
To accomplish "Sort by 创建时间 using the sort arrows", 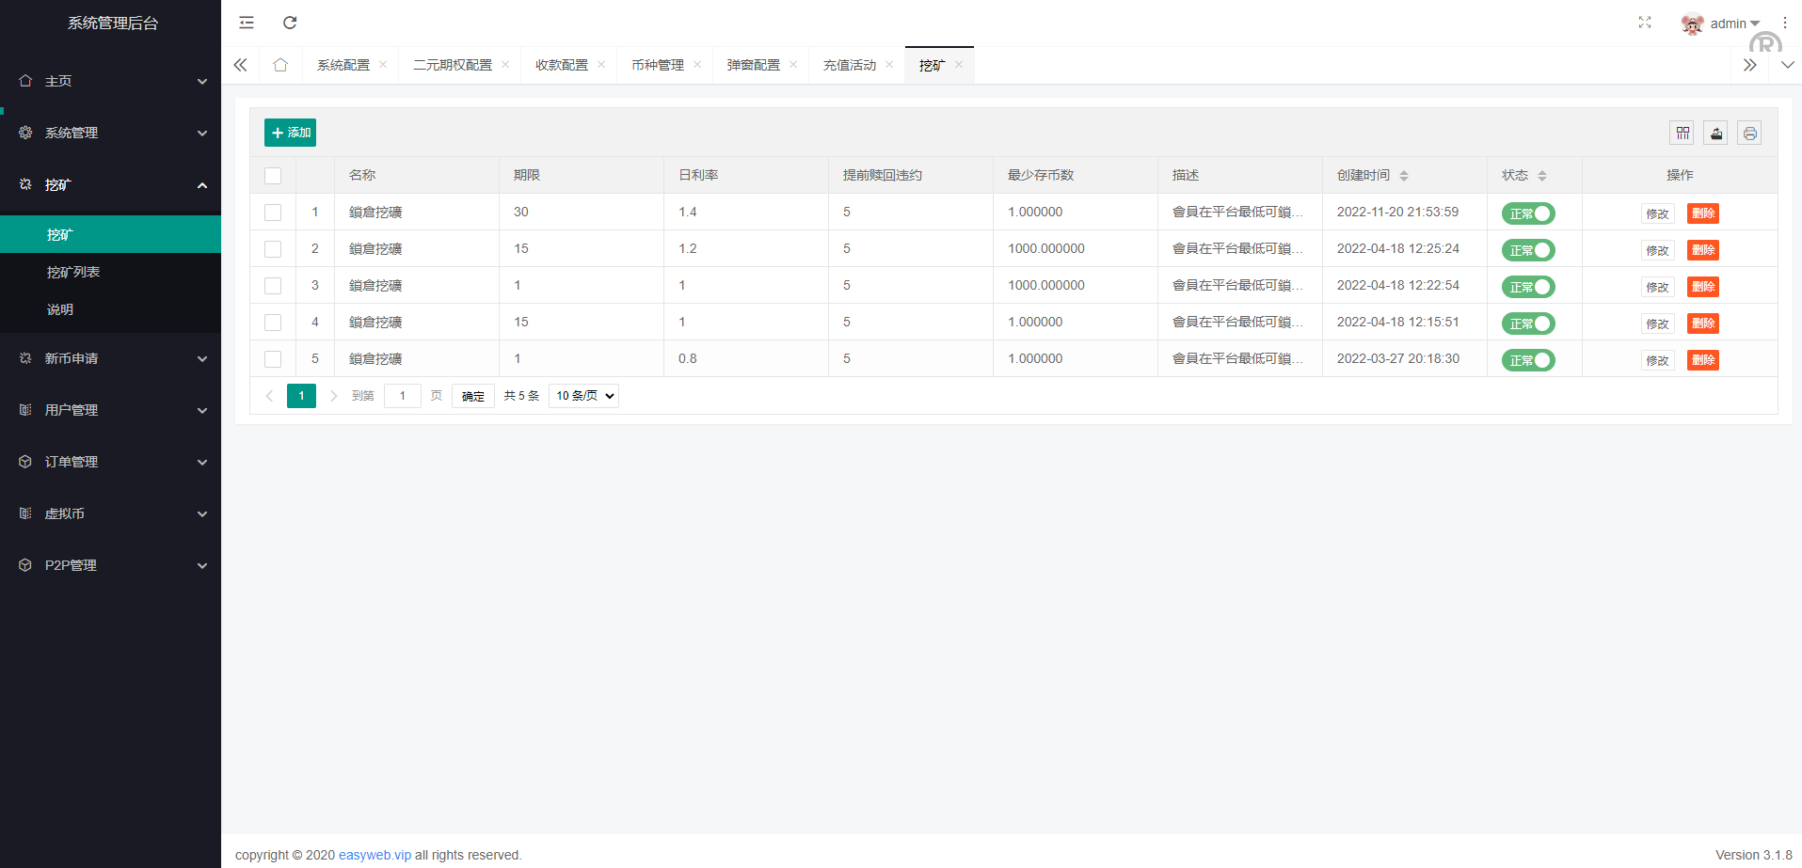I will tap(1404, 176).
